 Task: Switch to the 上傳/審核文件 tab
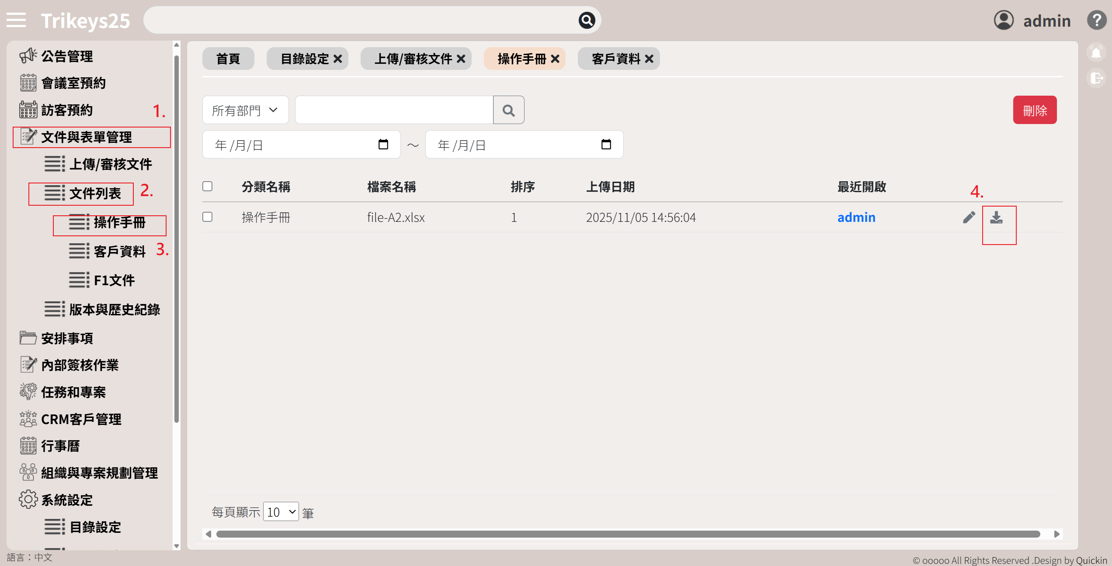(413, 59)
